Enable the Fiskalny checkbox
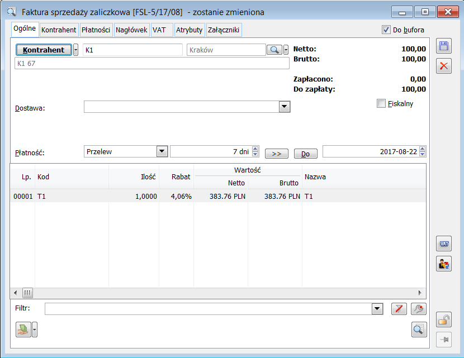This screenshot has width=464, height=358. click(381, 103)
